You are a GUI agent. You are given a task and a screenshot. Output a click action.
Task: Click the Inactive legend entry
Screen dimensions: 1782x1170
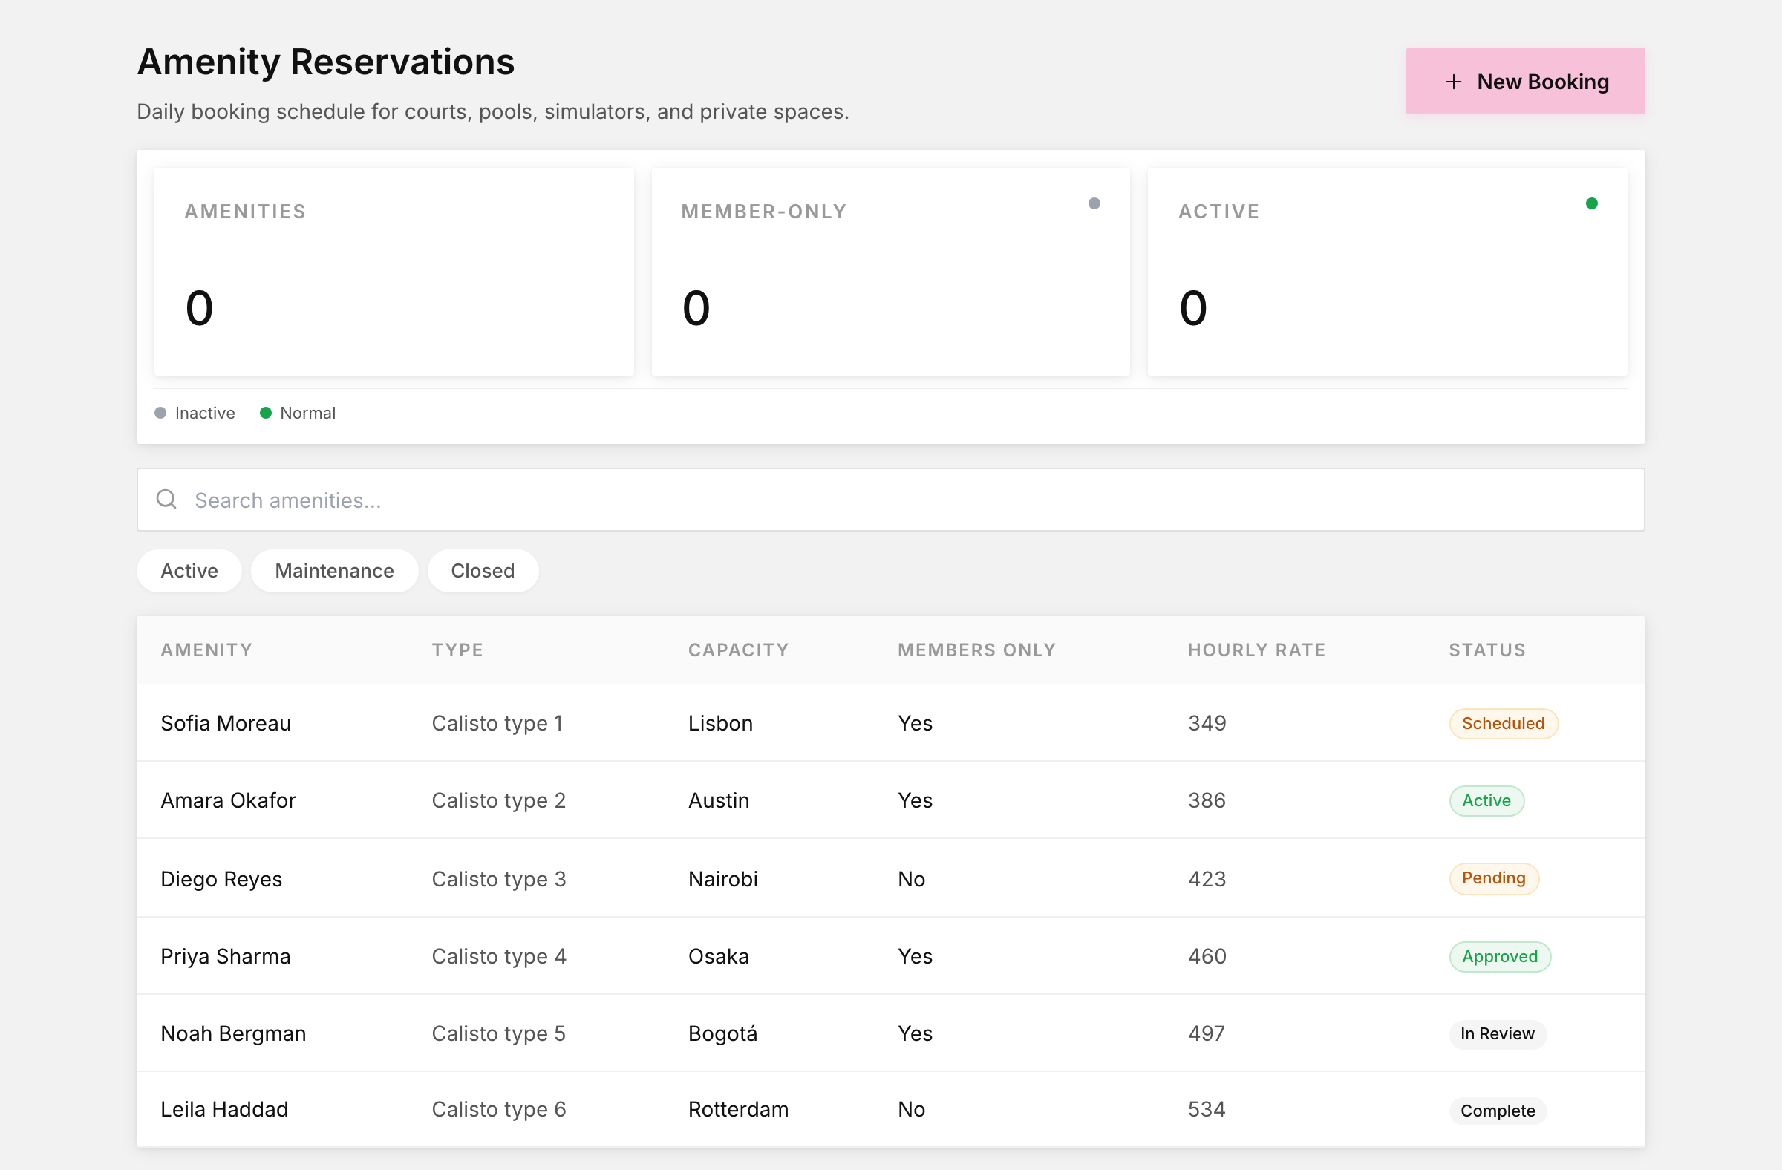(195, 414)
